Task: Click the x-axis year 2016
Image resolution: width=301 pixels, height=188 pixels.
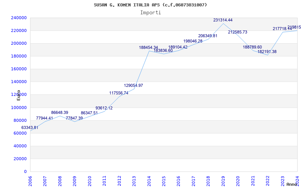Action: click(178, 181)
